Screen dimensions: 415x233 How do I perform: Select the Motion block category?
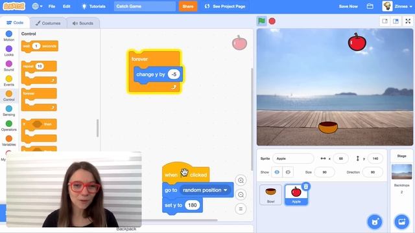(x=8, y=36)
